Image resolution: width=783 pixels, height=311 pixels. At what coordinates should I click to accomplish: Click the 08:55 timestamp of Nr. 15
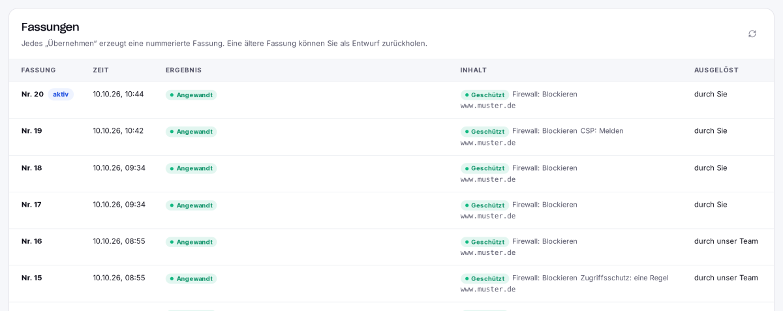point(119,277)
